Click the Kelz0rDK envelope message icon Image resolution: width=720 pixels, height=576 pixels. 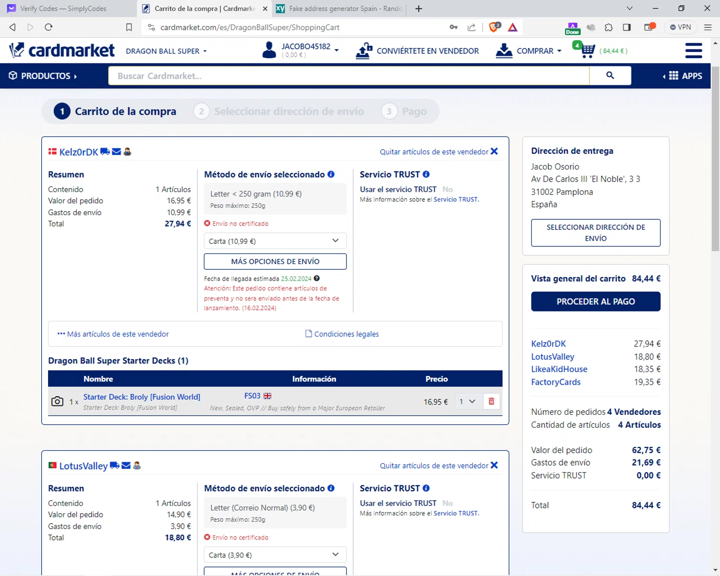click(117, 152)
